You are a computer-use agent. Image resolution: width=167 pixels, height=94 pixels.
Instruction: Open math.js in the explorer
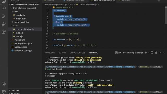pyautogui.click(x=19, y=36)
